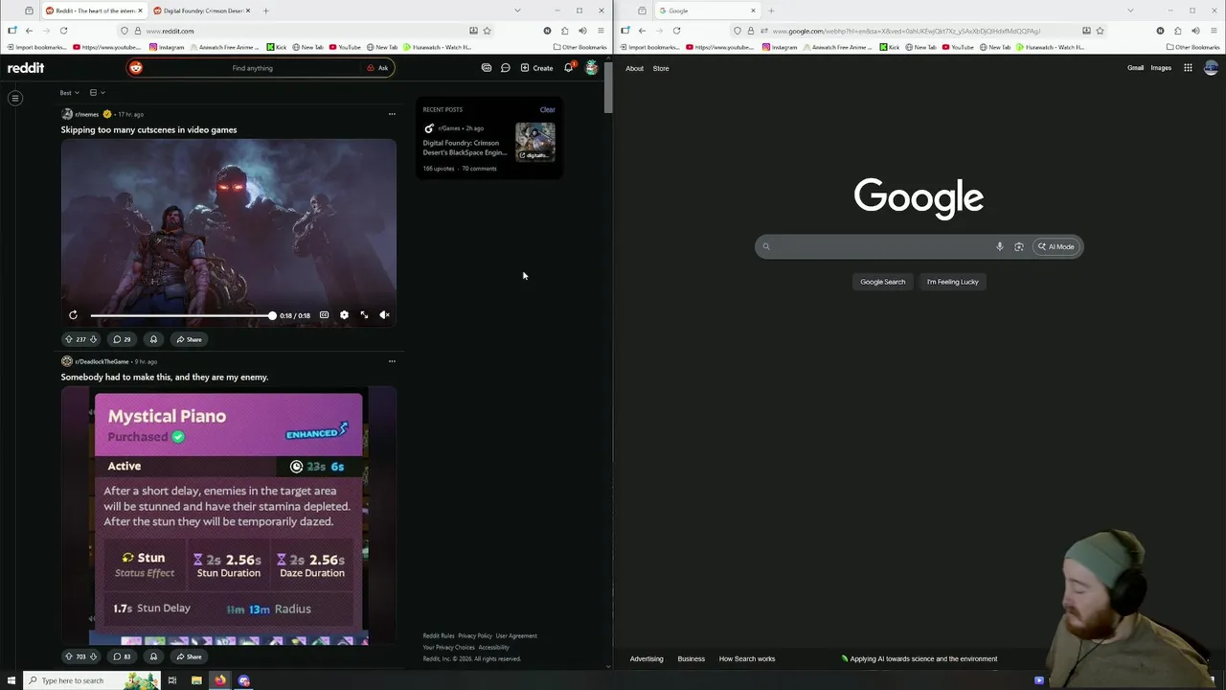Open the Google About link
Image resolution: width=1226 pixels, height=690 pixels.
click(x=634, y=68)
